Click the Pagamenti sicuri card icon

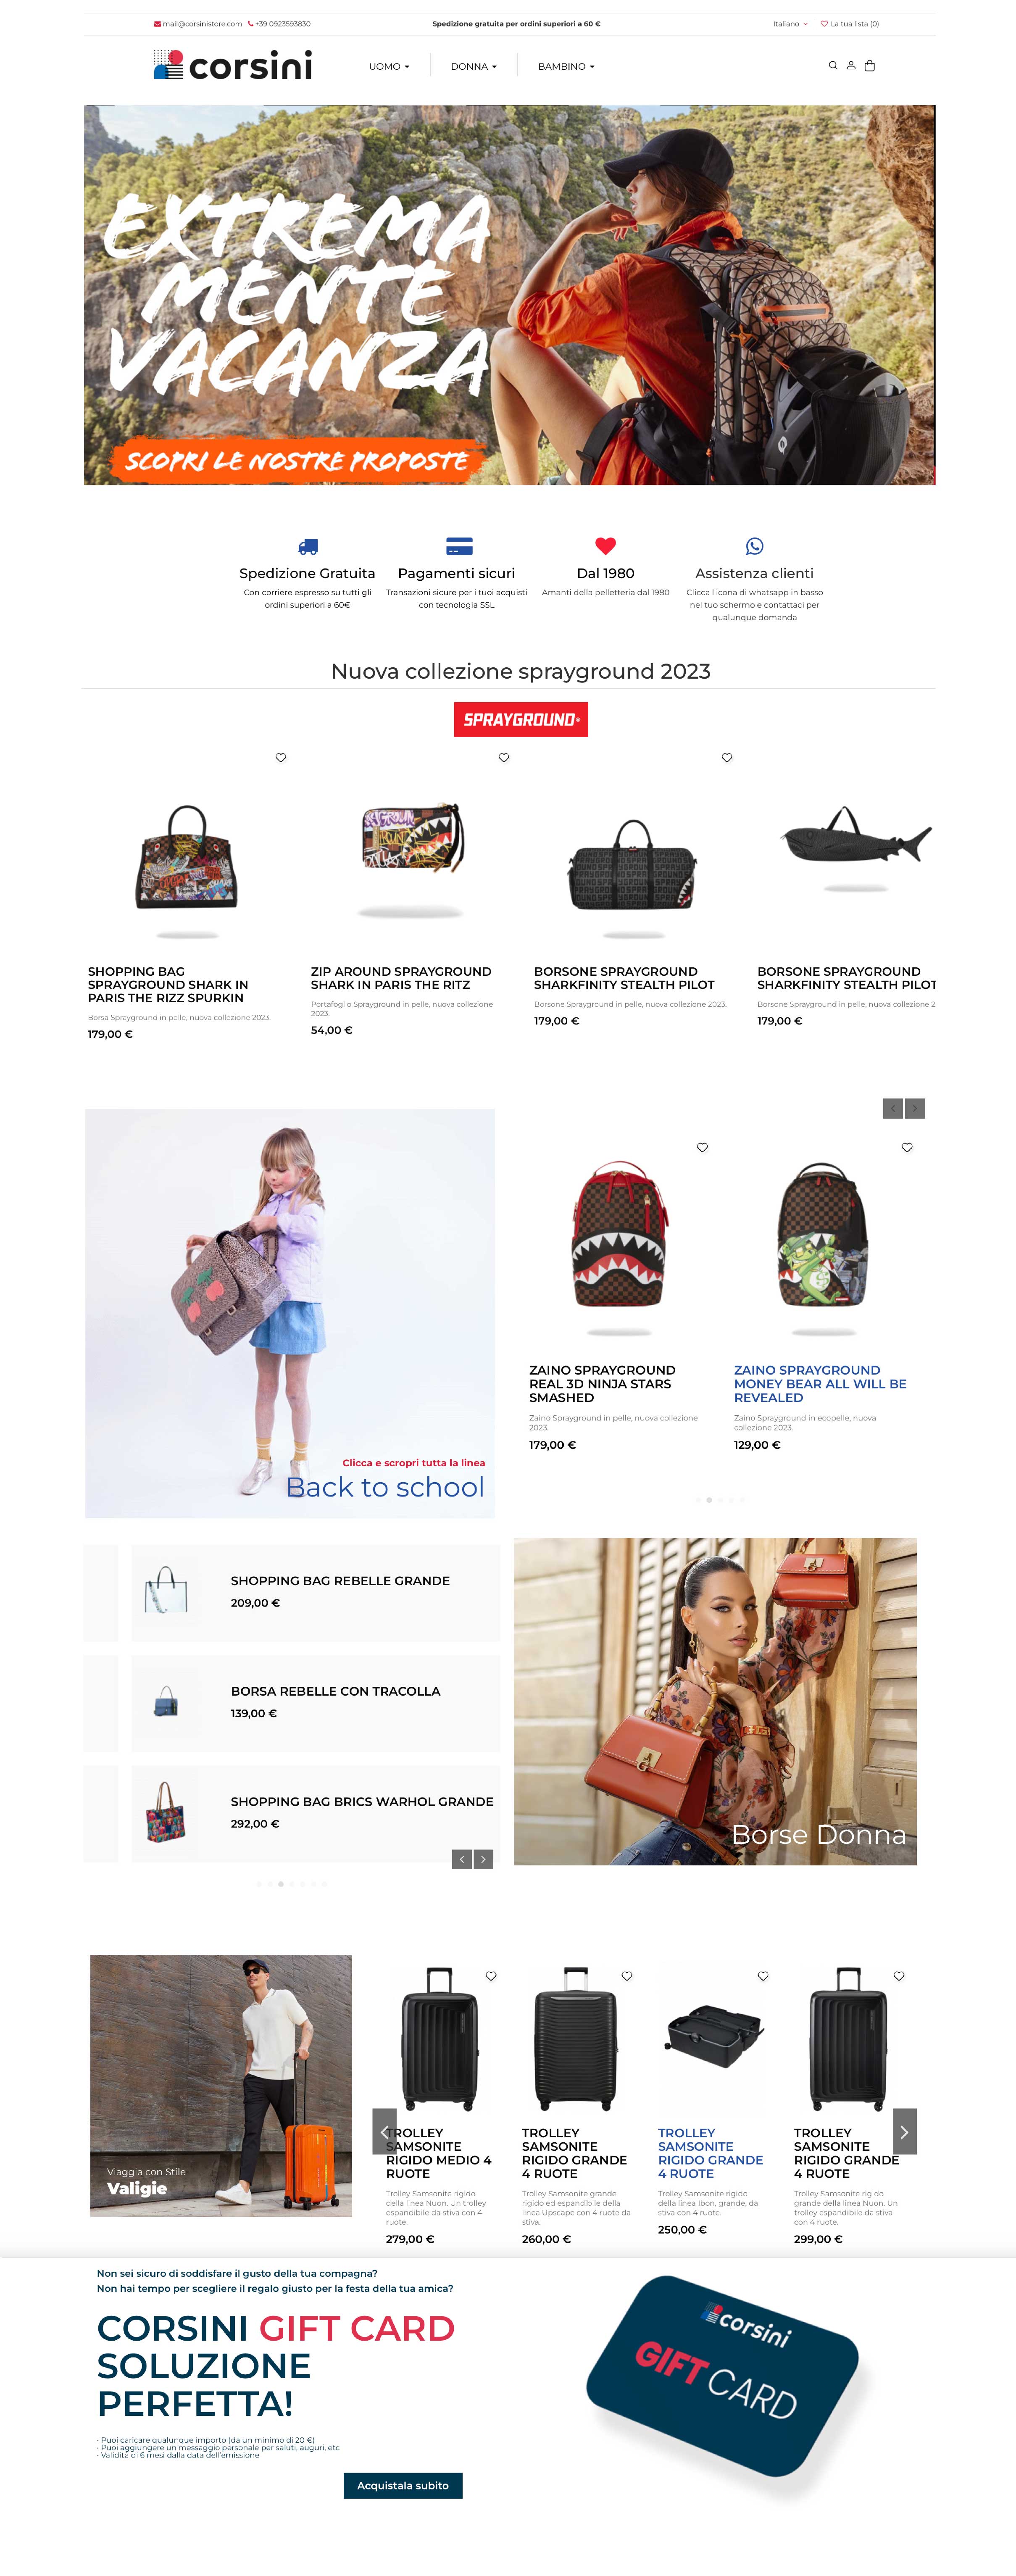(x=459, y=546)
